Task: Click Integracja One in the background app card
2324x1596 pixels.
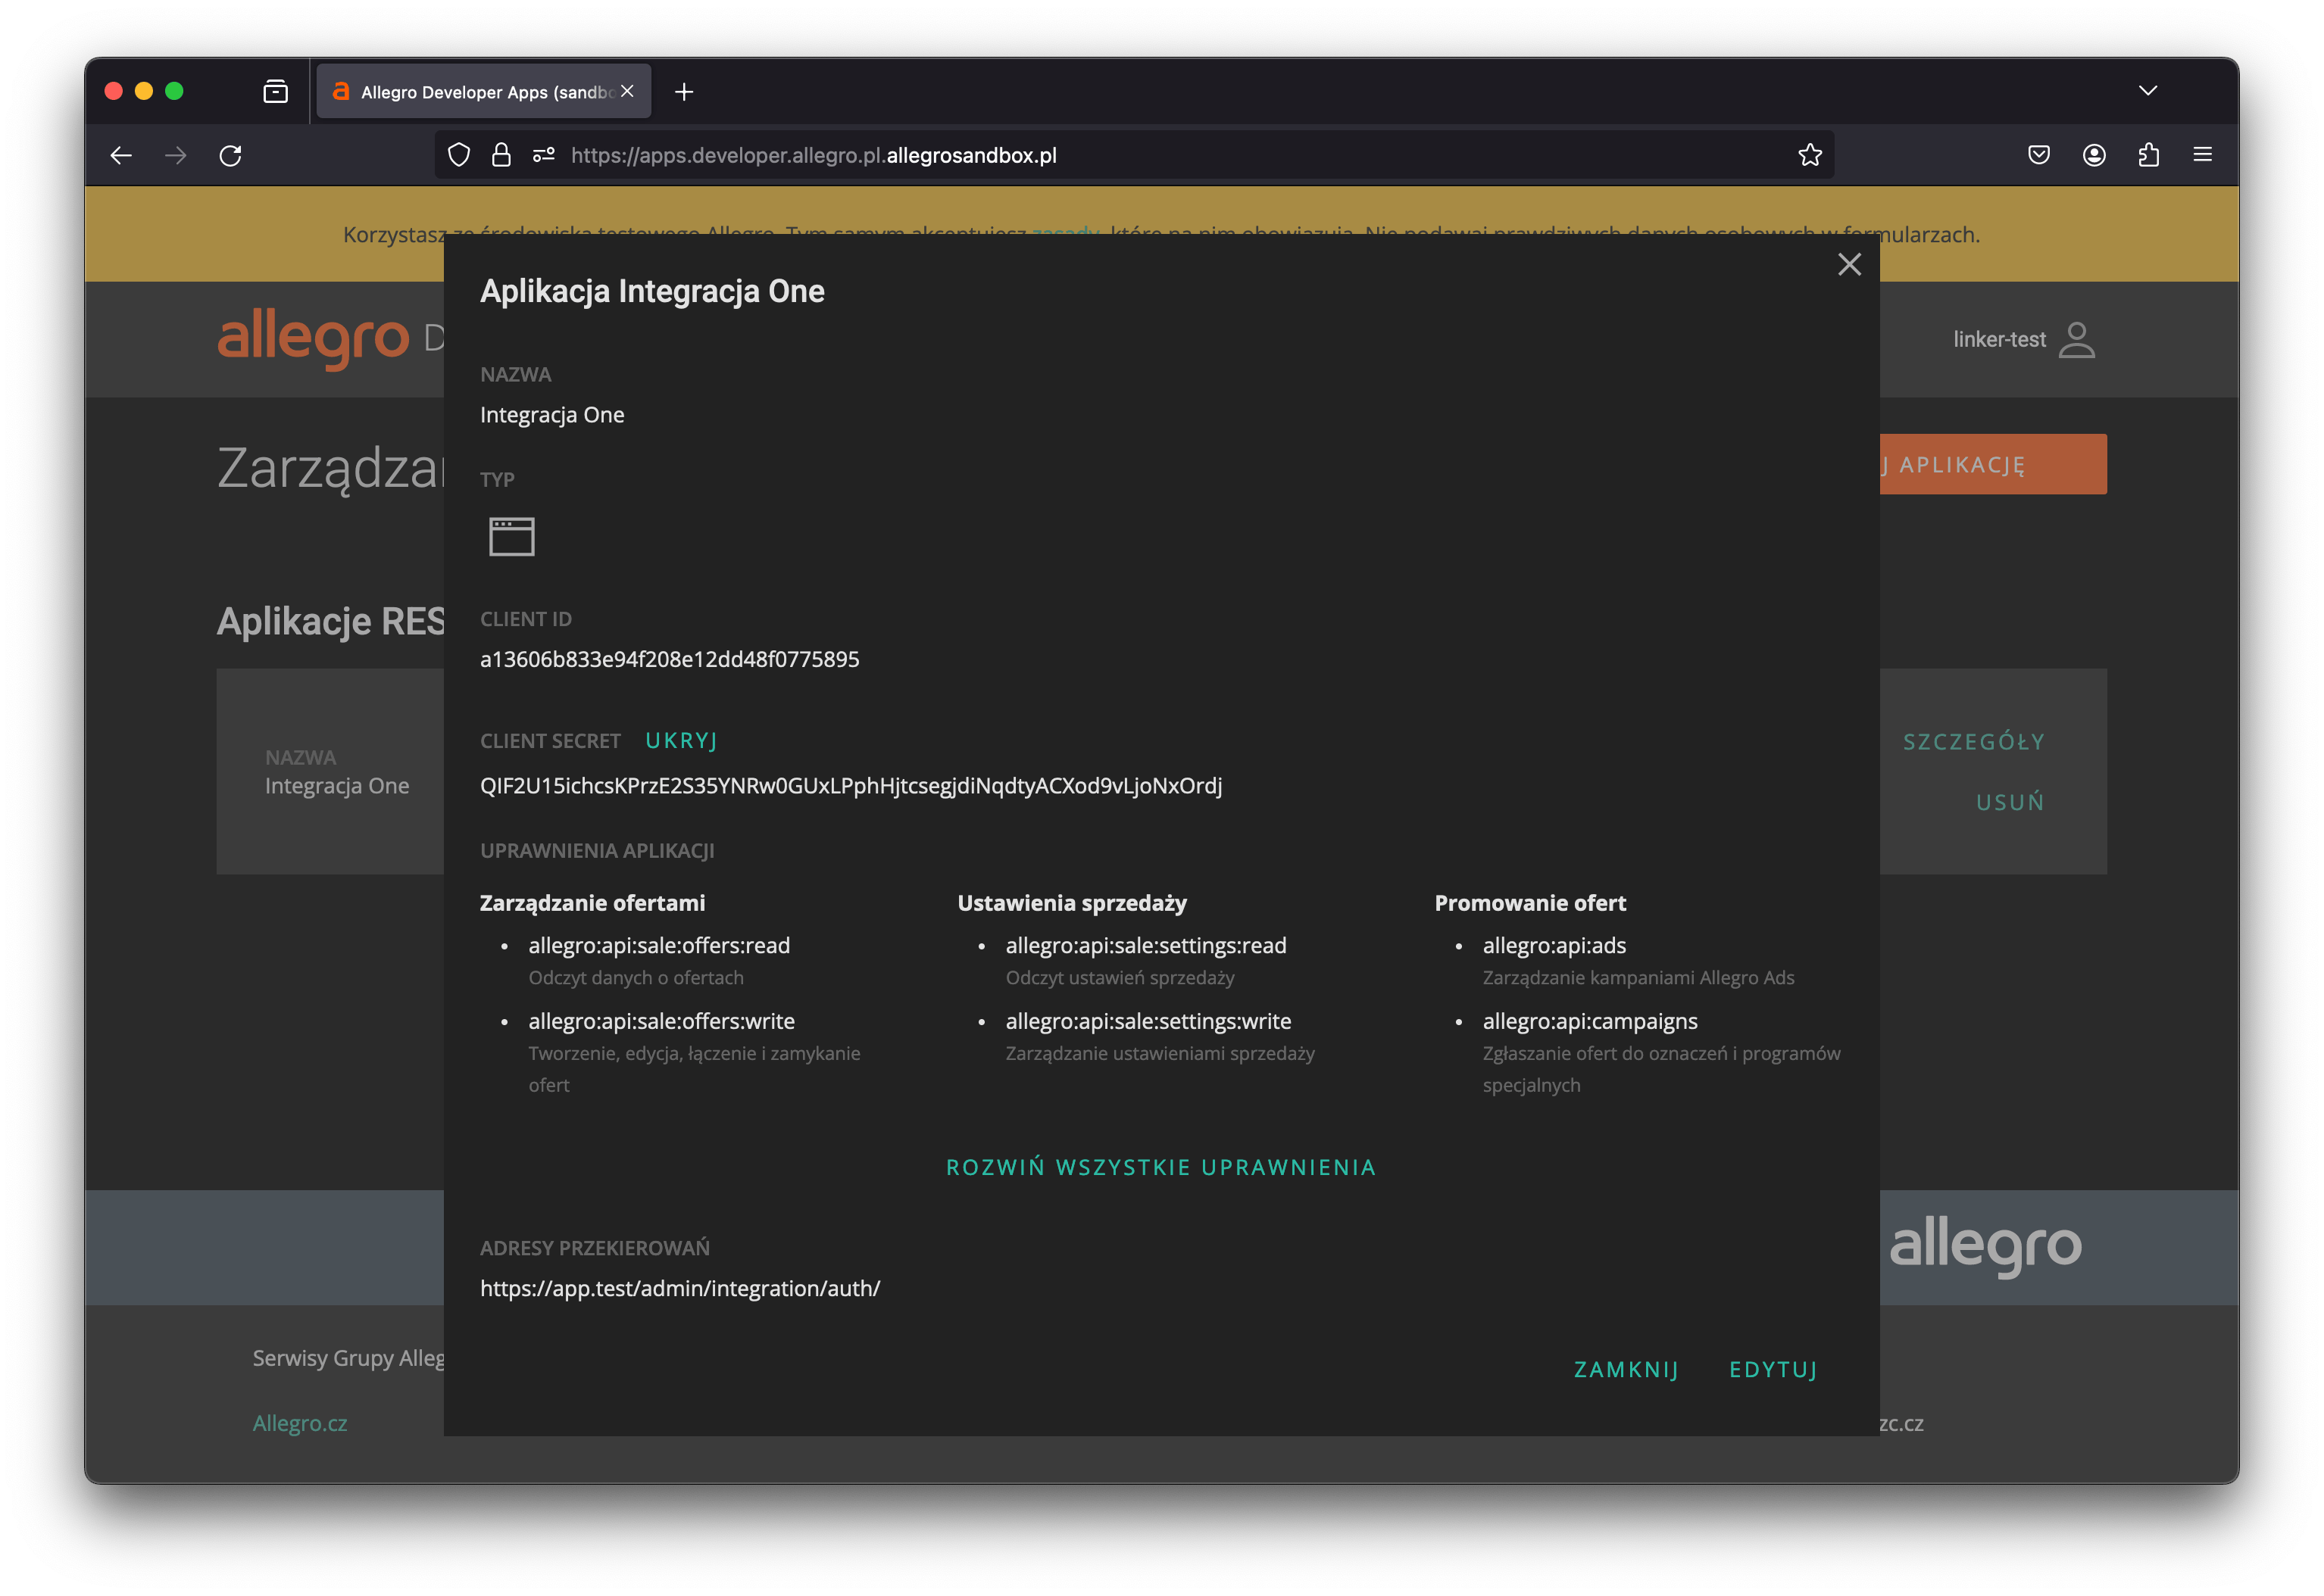Action: coord(336,785)
